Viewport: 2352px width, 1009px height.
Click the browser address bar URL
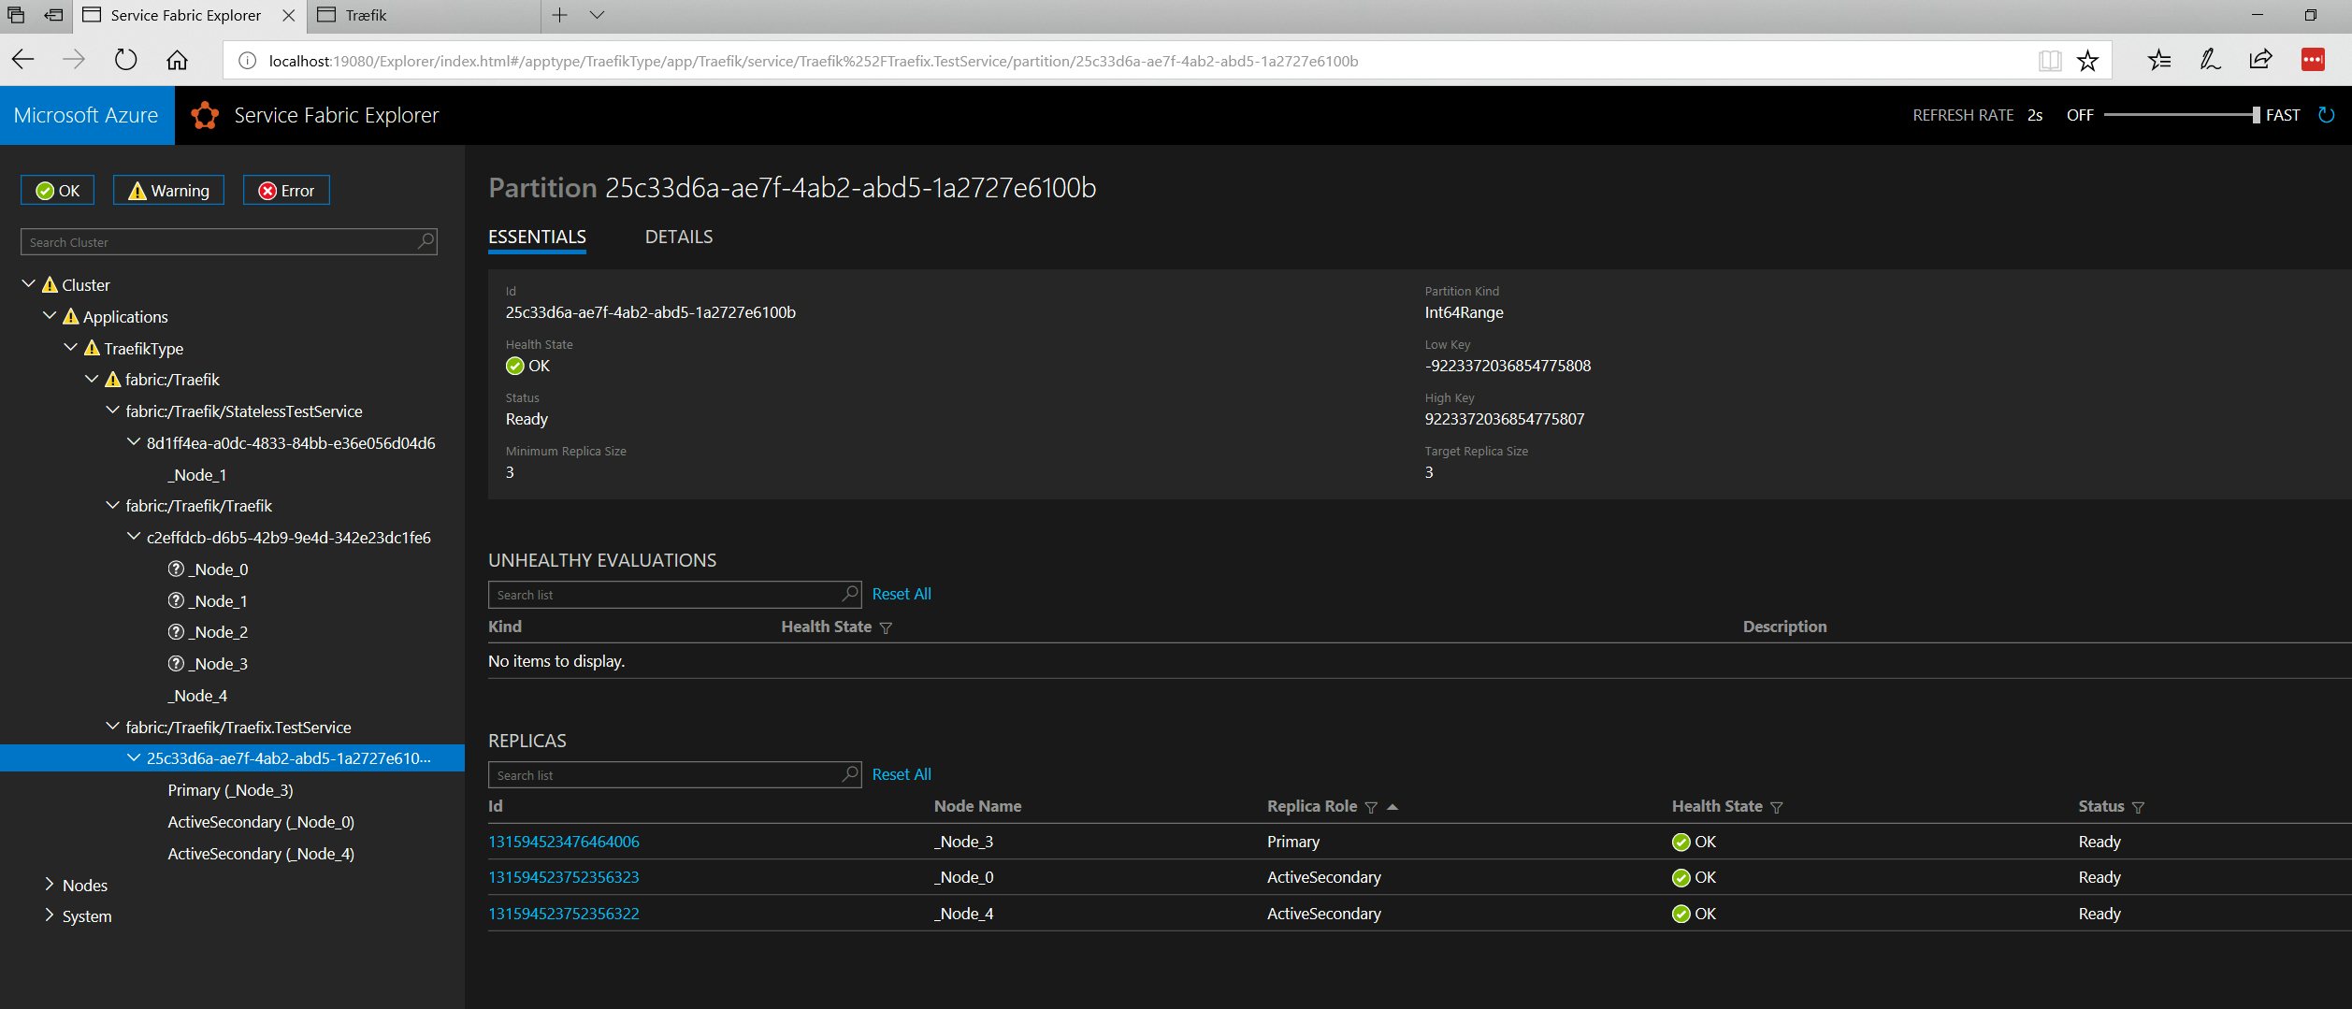point(813,61)
